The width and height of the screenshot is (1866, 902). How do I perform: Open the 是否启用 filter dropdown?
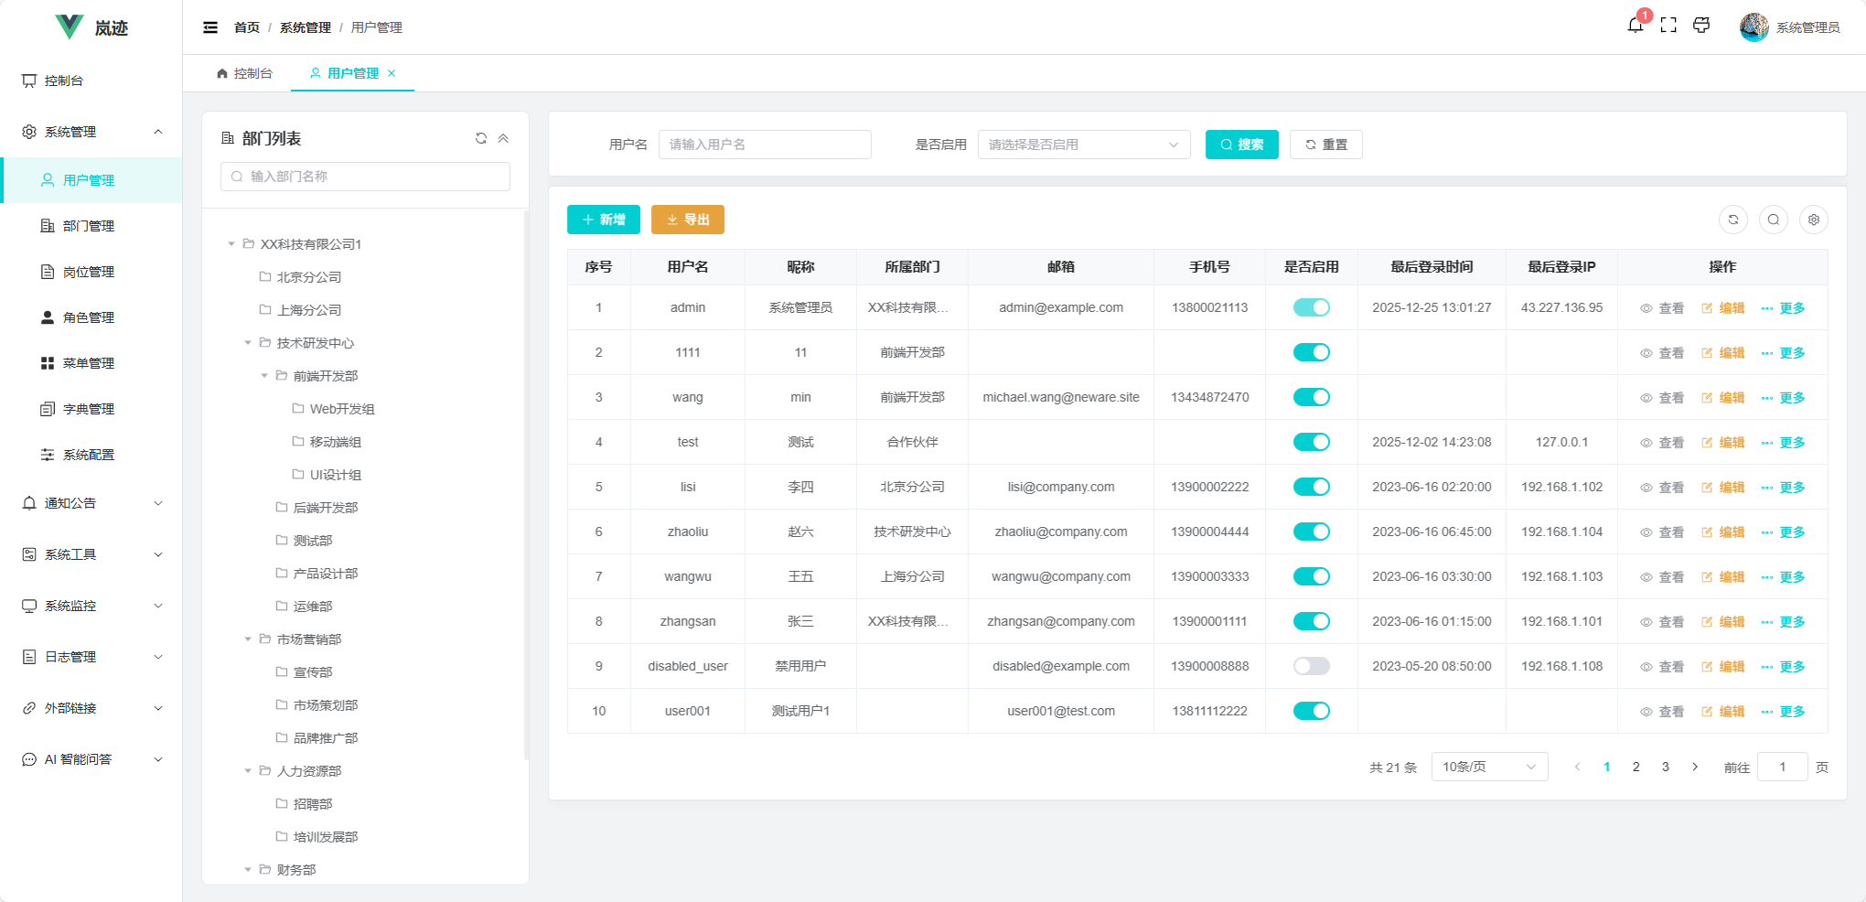(x=1083, y=144)
